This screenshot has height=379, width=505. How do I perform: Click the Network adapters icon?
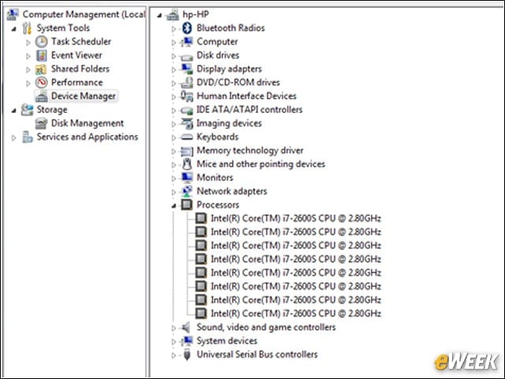187,191
